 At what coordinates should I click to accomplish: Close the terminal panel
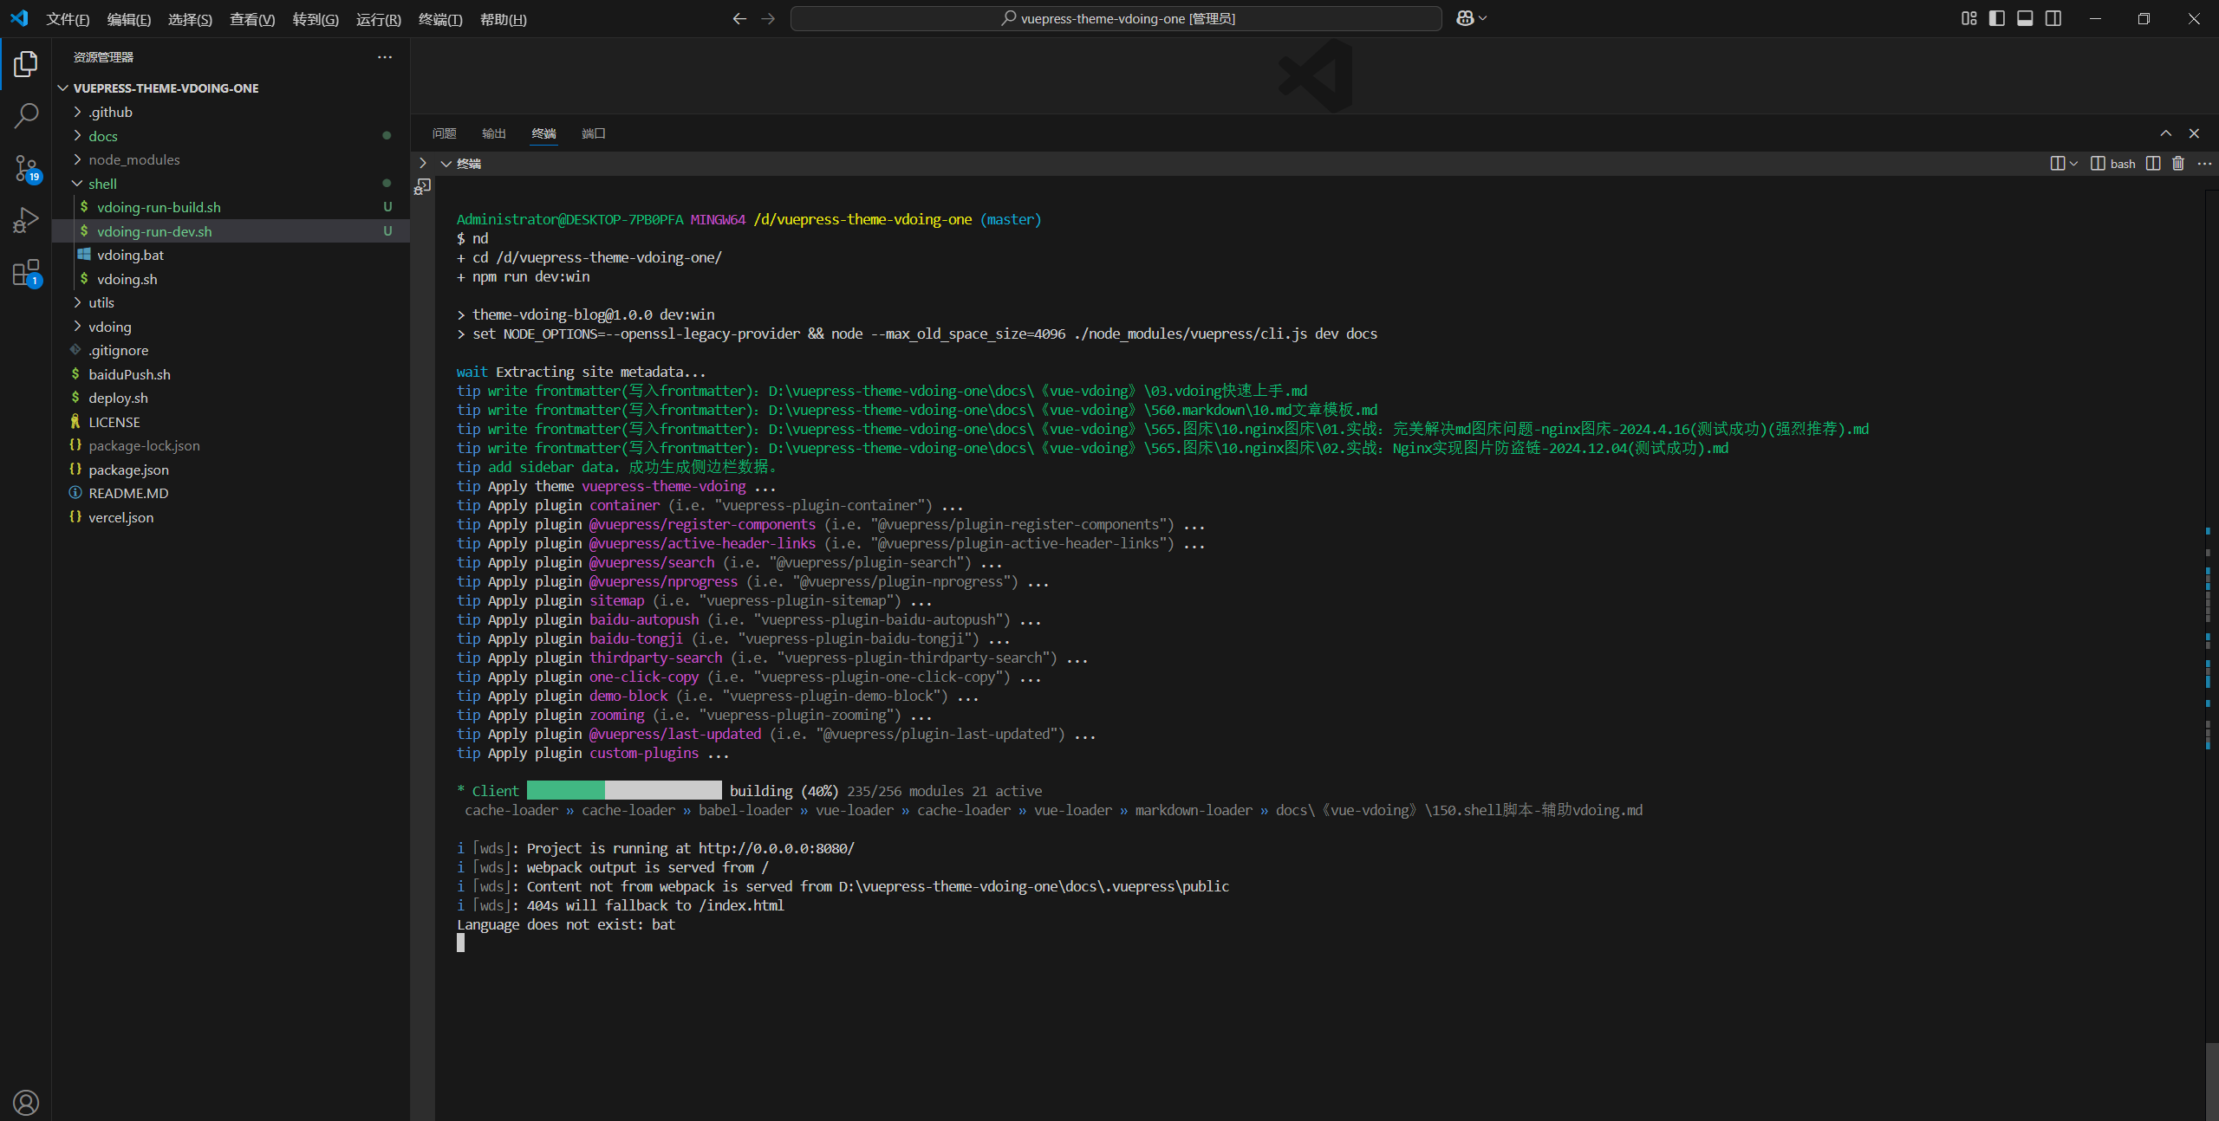coord(2194,133)
